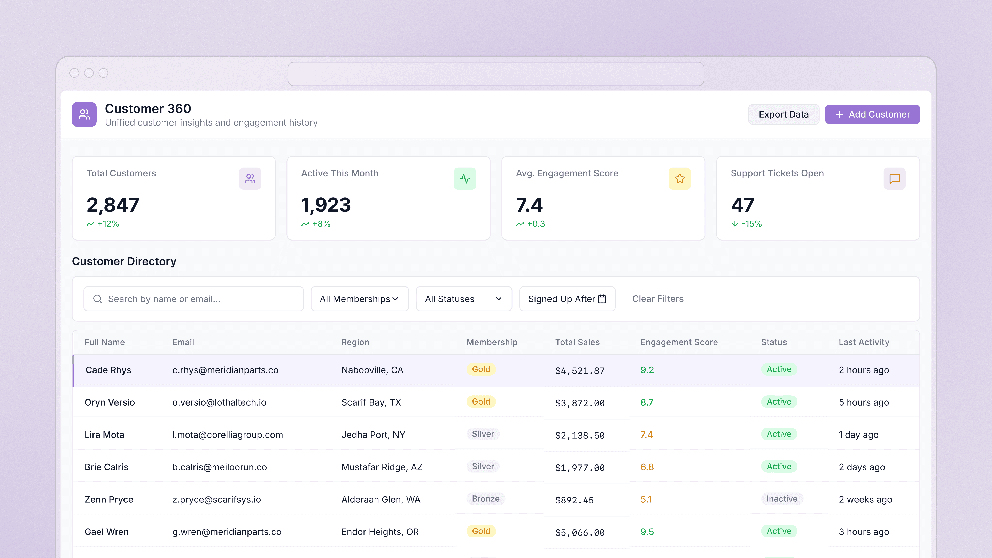
Task: Click the +0.3 trend arrow icon
Action: pos(520,224)
